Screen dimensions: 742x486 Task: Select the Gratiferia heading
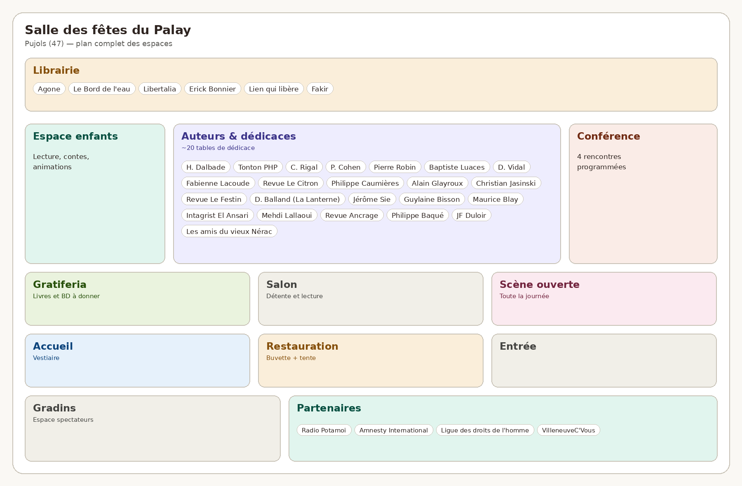[60, 285]
